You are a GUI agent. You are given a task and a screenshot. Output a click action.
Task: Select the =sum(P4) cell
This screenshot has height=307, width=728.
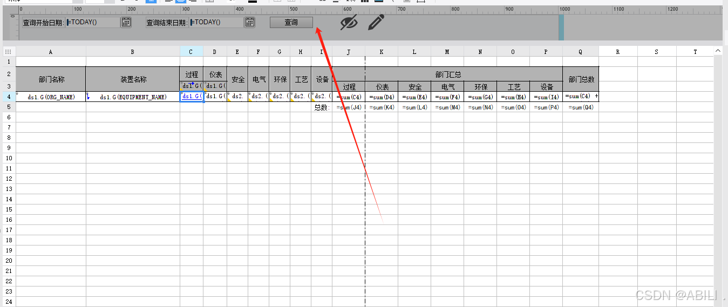click(546, 107)
